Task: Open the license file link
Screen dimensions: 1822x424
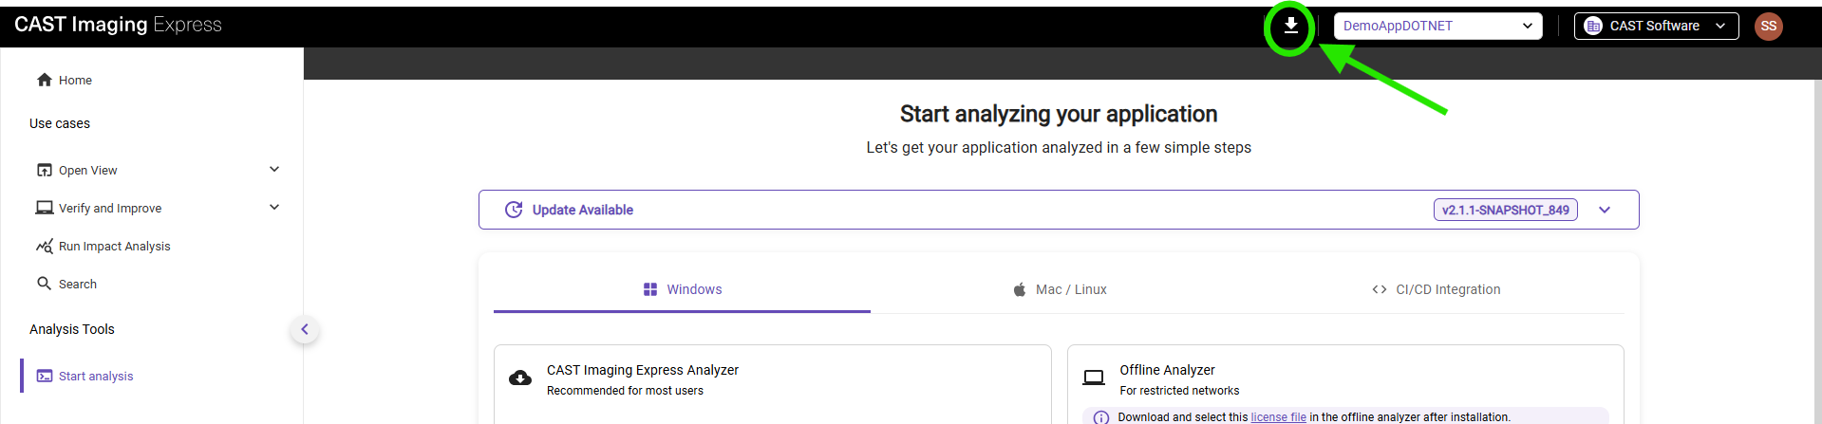Action: pos(1278,417)
